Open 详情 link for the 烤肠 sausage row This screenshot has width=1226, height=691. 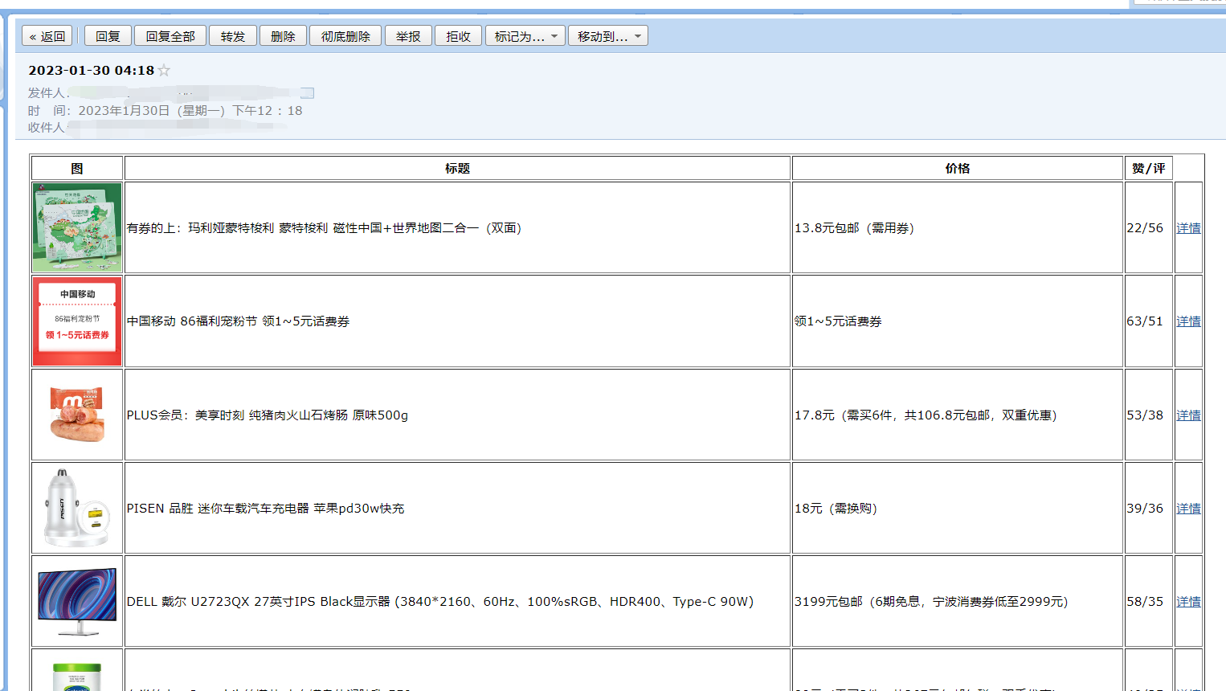click(x=1188, y=415)
